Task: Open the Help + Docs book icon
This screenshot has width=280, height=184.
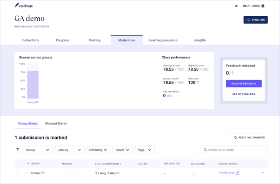Action: click(263, 6)
